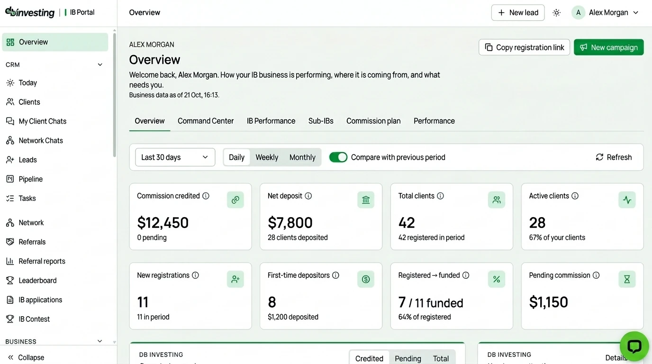The height and width of the screenshot is (364, 652).
Task: Click the Commission credited info icon
Action: click(x=206, y=196)
